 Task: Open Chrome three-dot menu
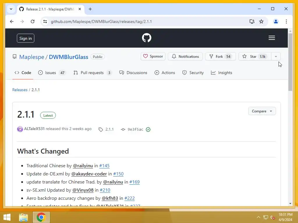[286, 21]
